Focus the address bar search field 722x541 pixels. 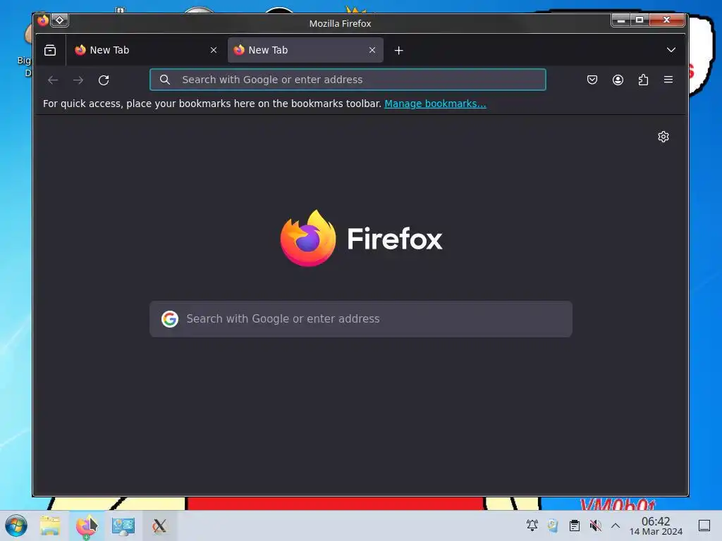coord(348,80)
